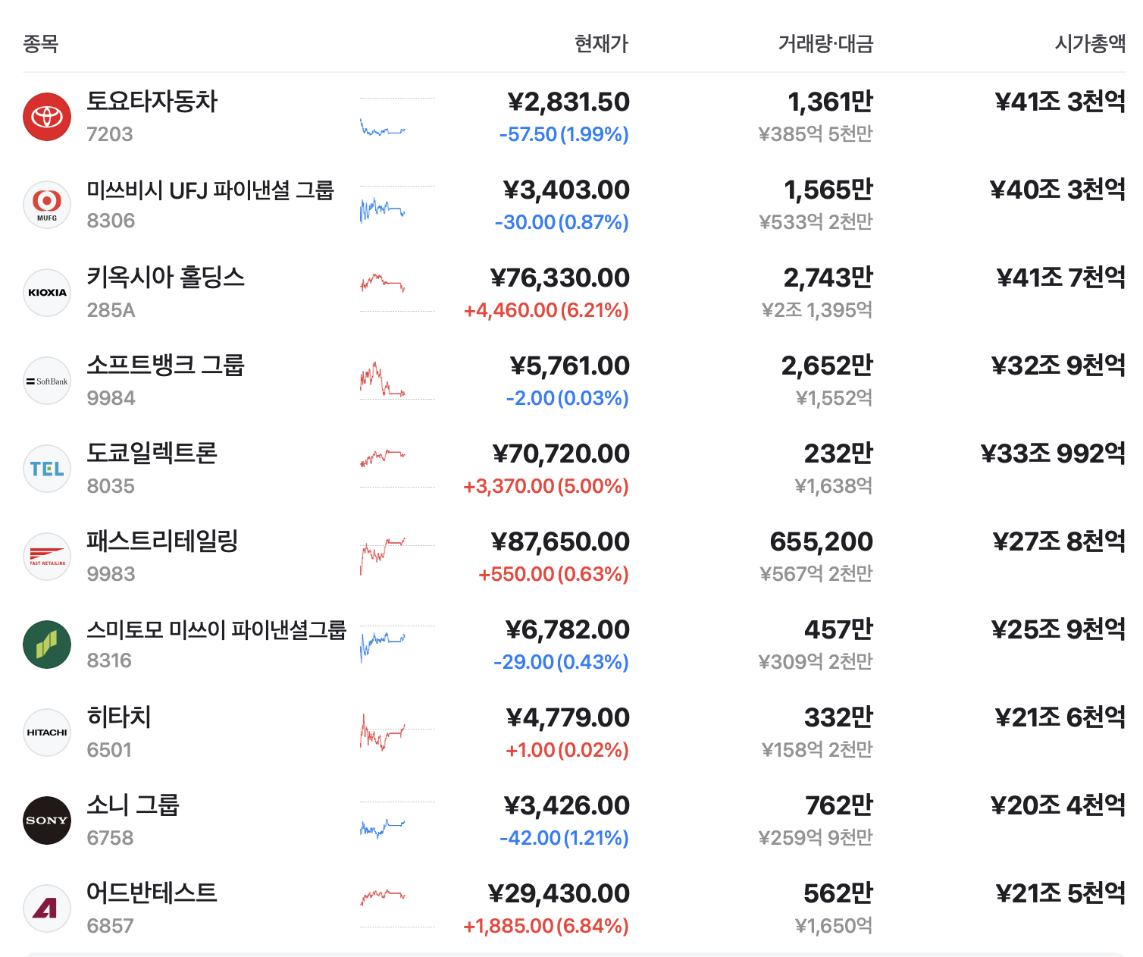Open the TEL Tokyo Electron logo

tap(47, 469)
